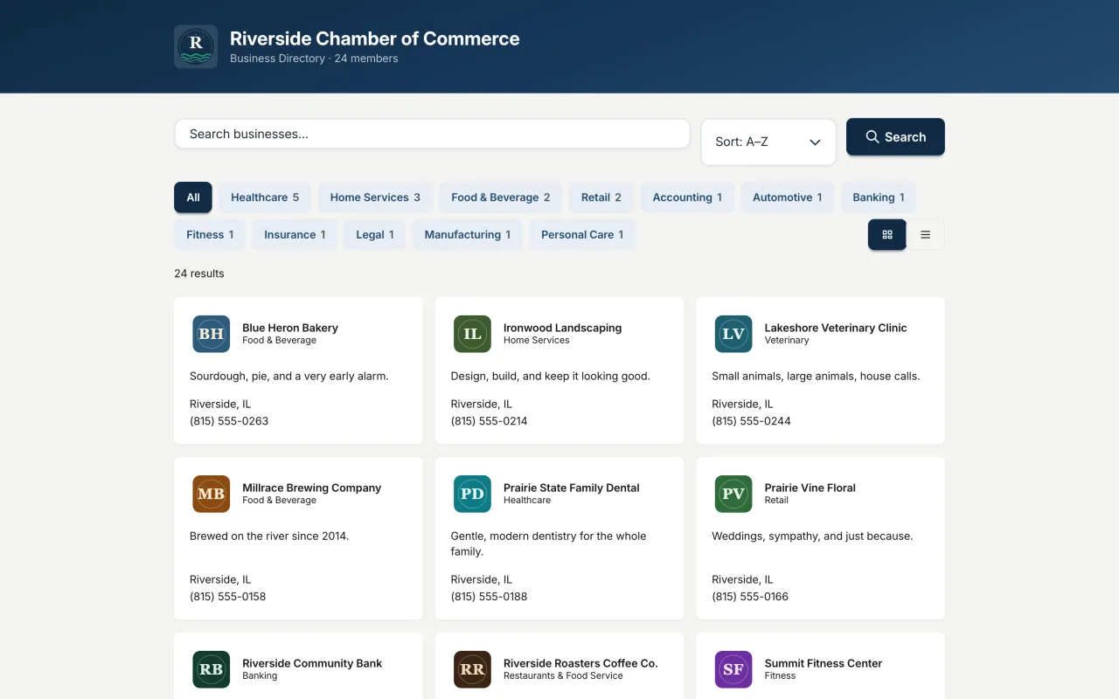Click the '24 results' count text
The width and height of the screenshot is (1119, 699).
[199, 273]
